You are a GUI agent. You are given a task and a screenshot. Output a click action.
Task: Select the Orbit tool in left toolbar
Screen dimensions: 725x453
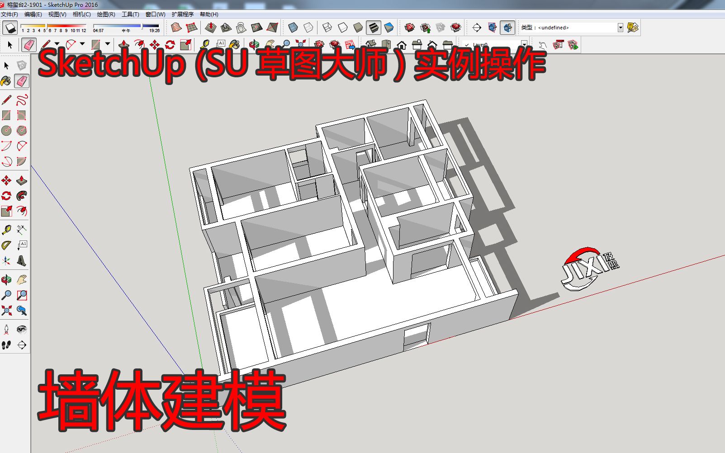(x=6, y=280)
